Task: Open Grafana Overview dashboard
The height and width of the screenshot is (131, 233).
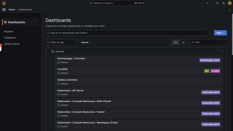Action: [x=67, y=80]
